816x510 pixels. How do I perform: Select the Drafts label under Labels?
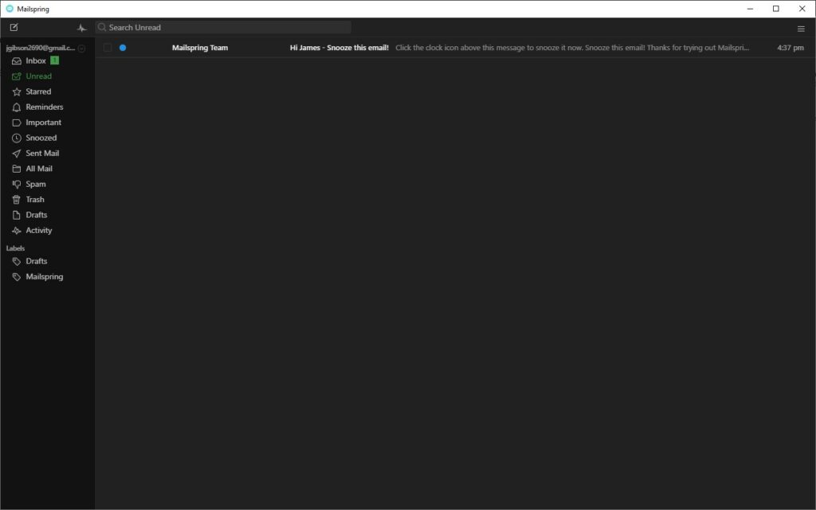coord(37,261)
